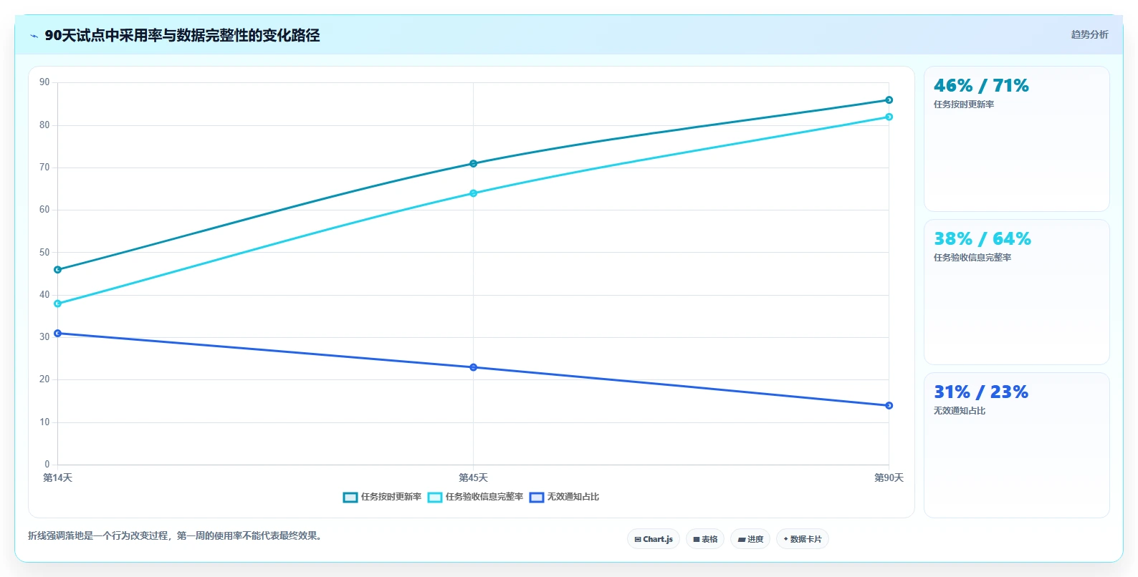Click the 数据卡片 tag chip

coord(803,539)
